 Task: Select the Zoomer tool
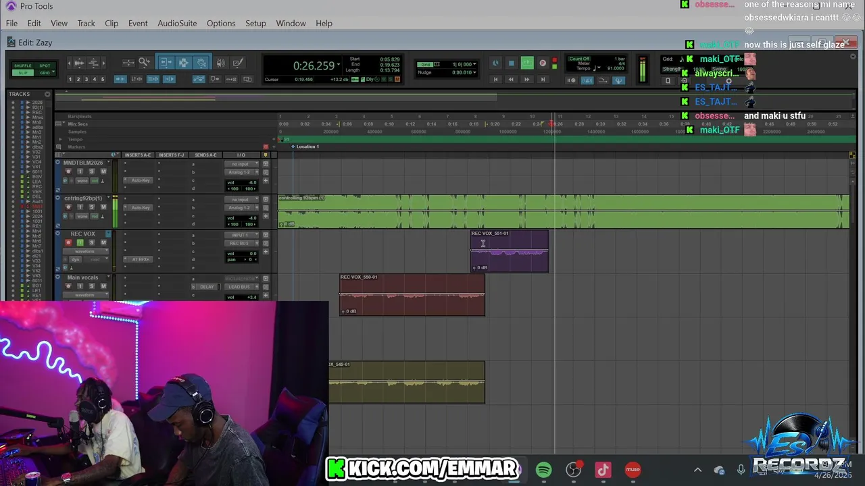(144, 62)
